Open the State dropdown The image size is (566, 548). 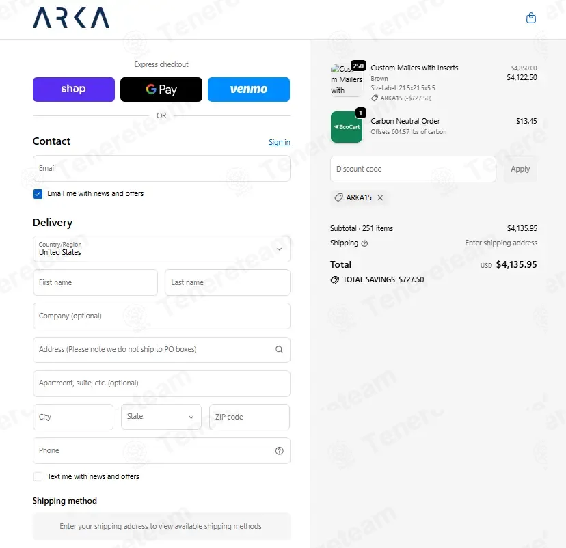pyautogui.click(x=161, y=417)
